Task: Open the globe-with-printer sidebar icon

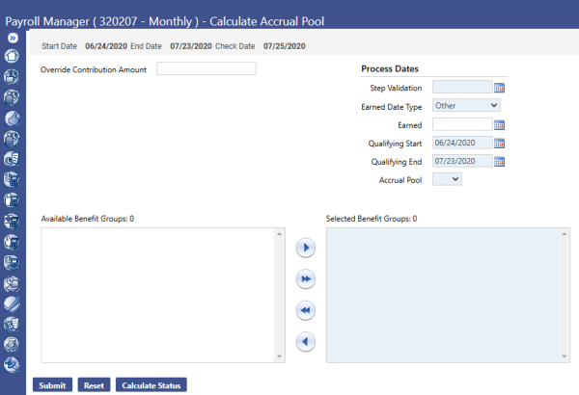Action: pyautogui.click(x=12, y=283)
